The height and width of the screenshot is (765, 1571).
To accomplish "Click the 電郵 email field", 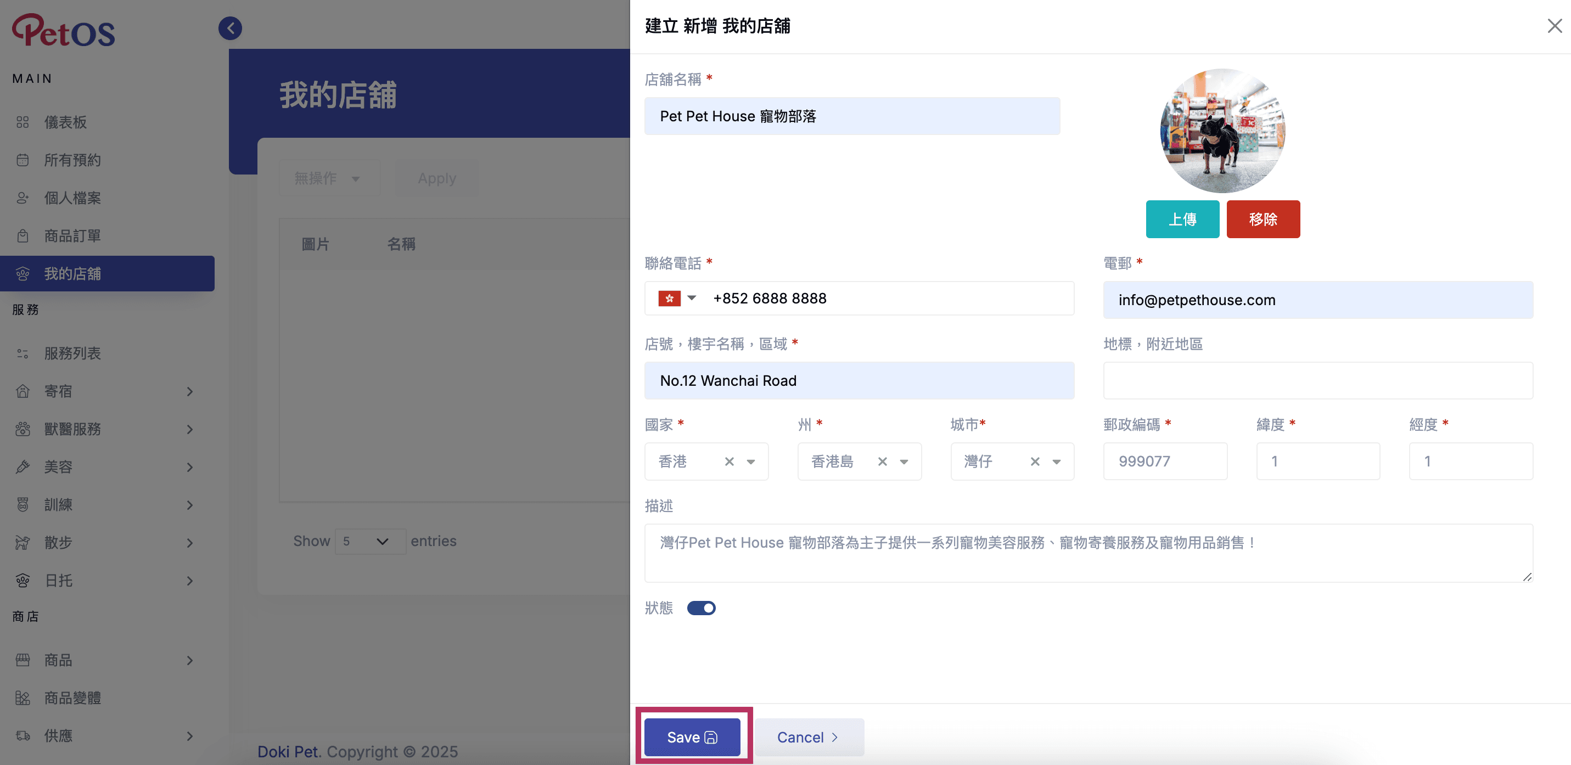I will coord(1318,300).
